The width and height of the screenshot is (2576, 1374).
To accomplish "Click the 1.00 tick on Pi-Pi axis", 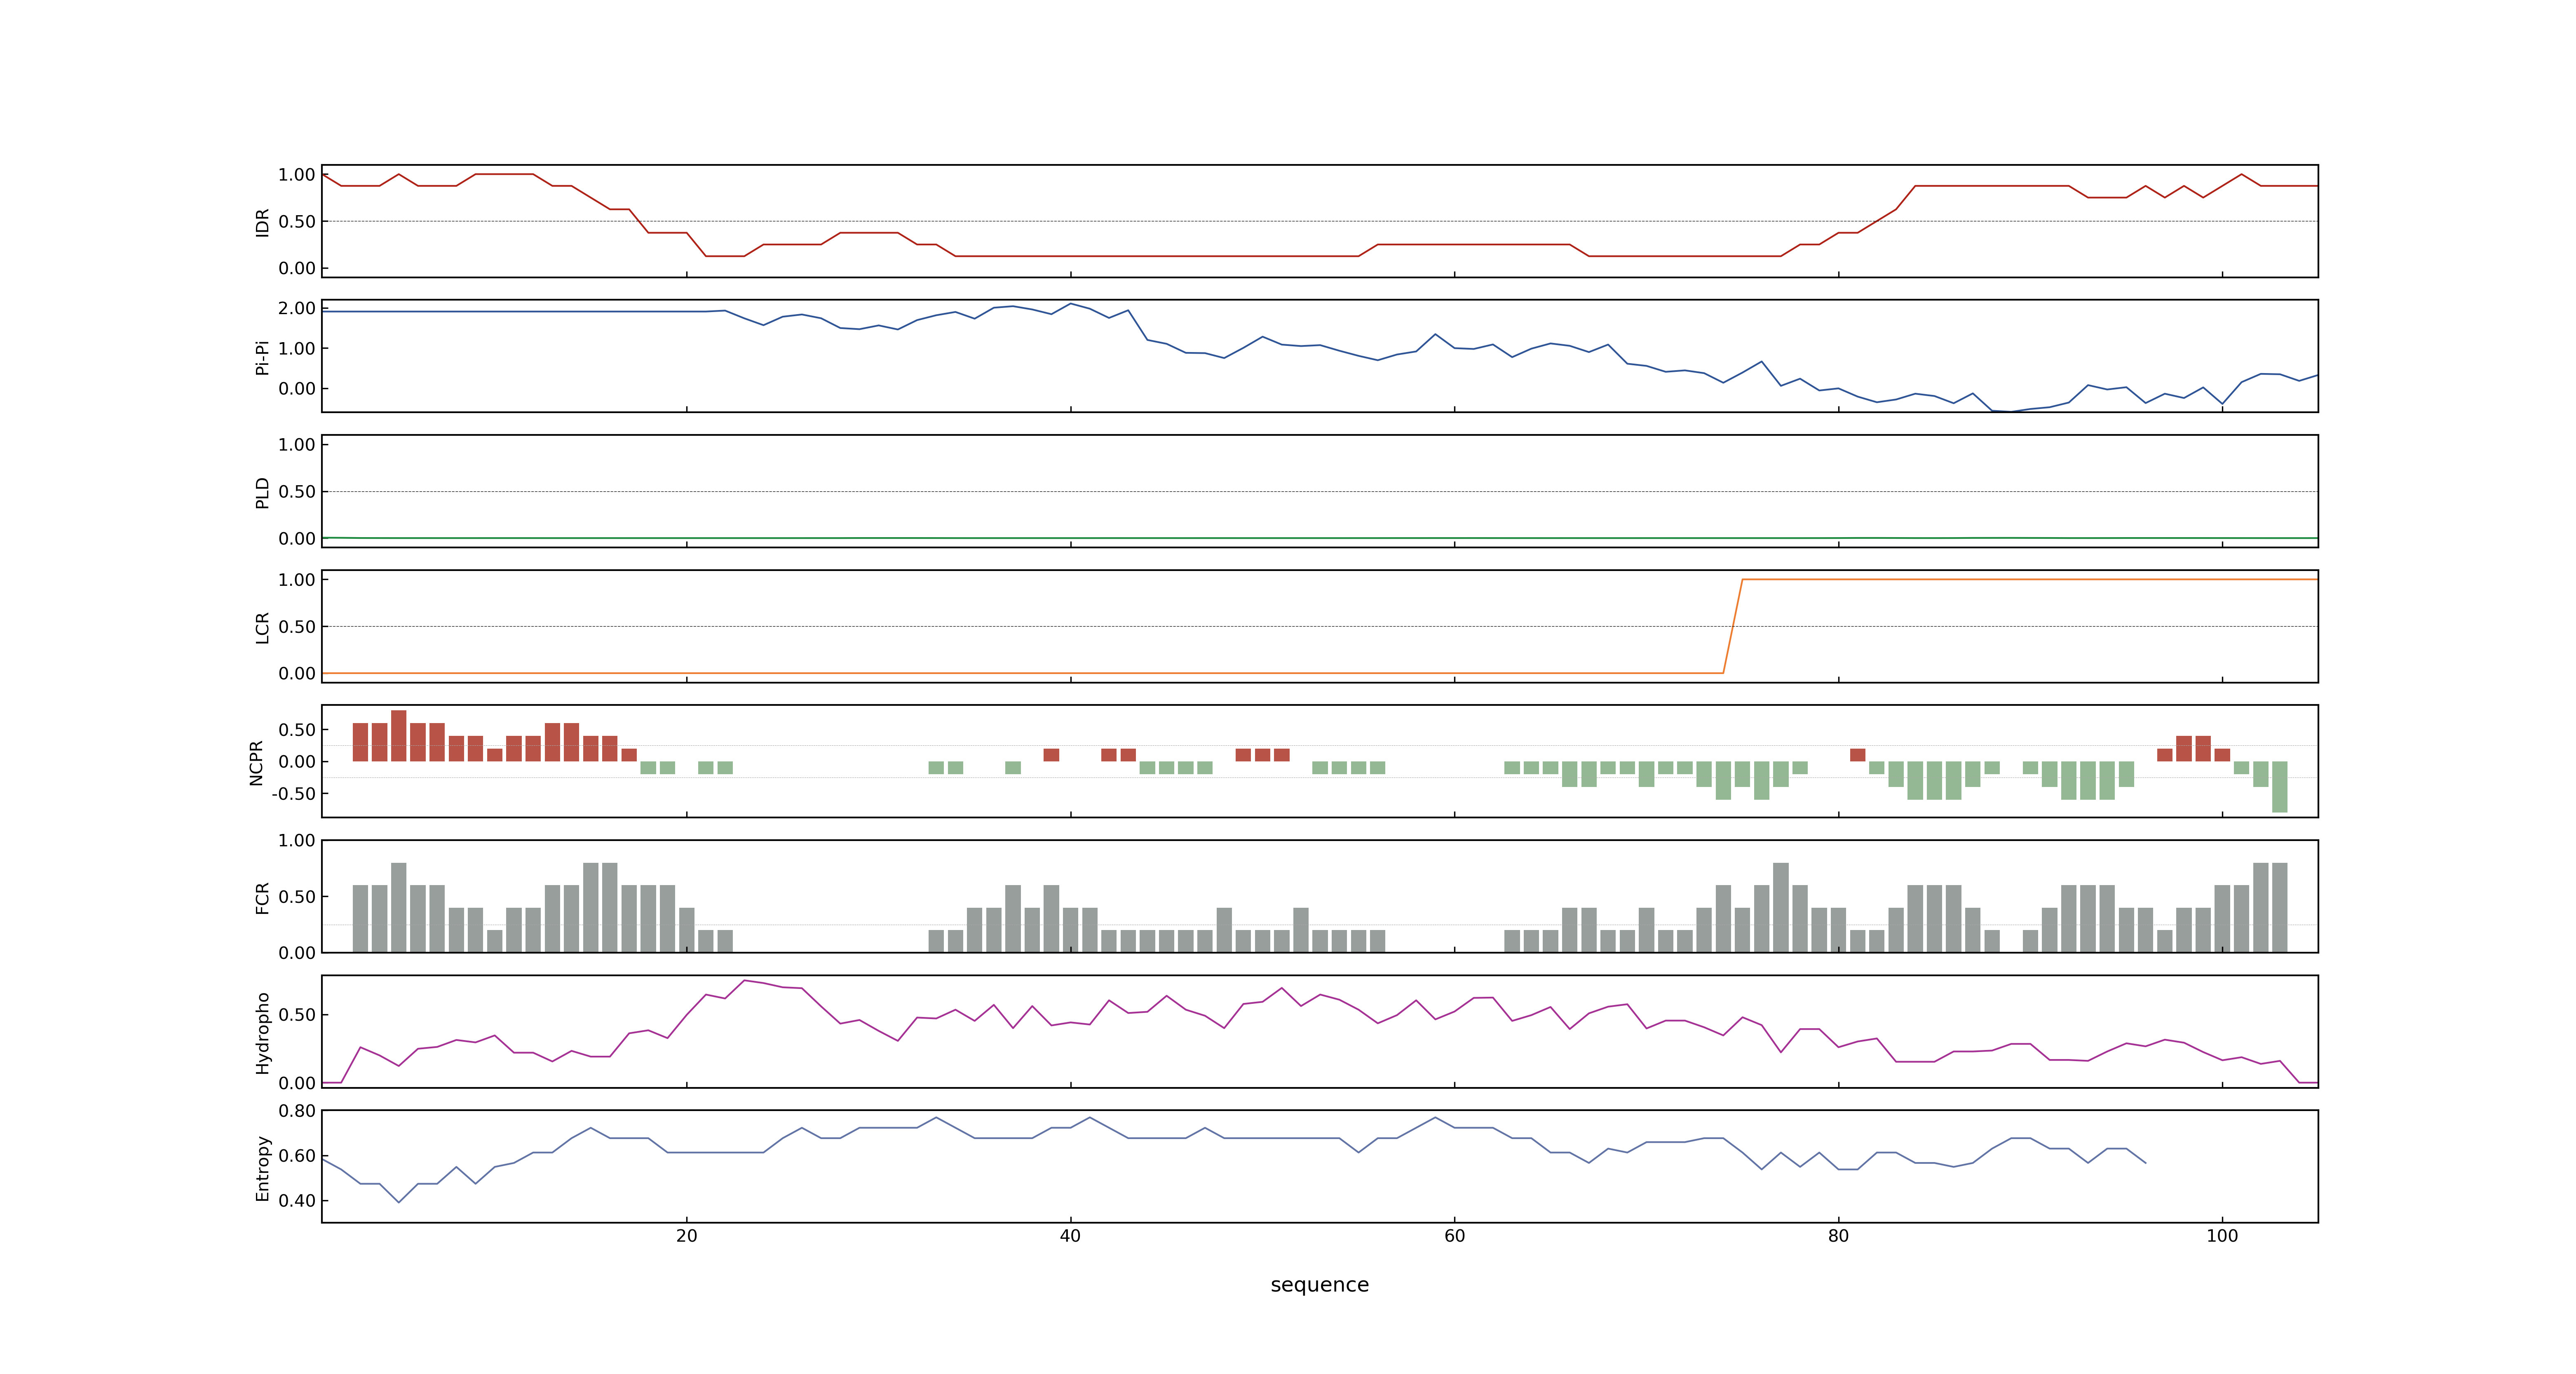I will tap(297, 348).
